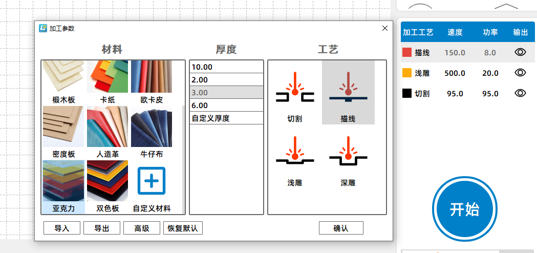Image resolution: width=537 pixels, height=253 pixels.
Task: Click the orange 浅雕 color swatch
Action: pos(407,73)
